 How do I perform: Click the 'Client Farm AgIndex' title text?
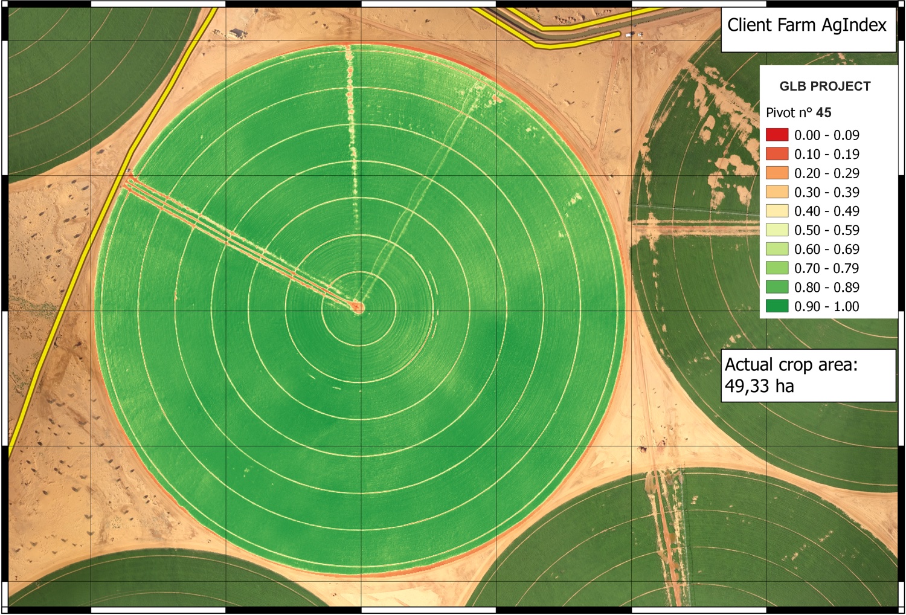[806, 25]
